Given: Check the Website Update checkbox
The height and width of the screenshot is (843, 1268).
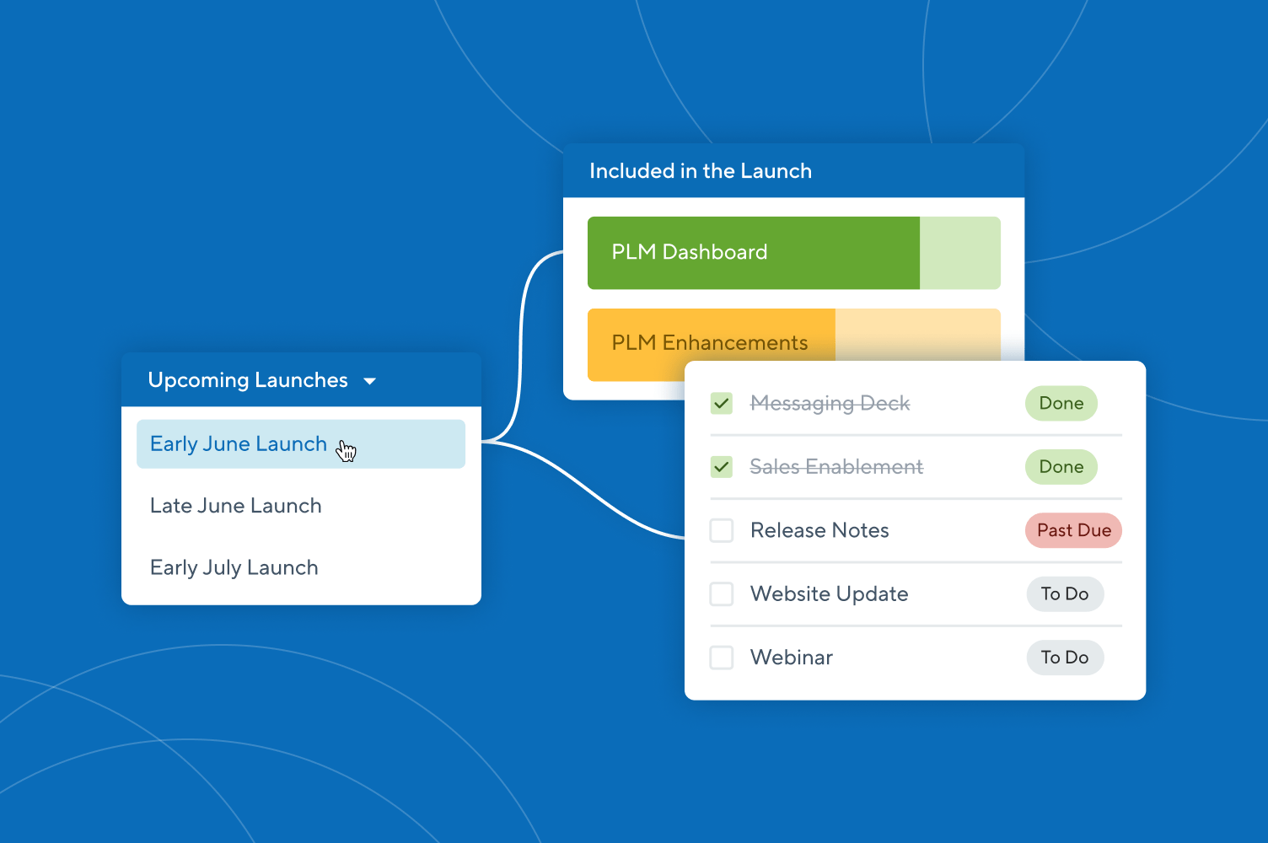Looking at the screenshot, I should [x=722, y=593].
